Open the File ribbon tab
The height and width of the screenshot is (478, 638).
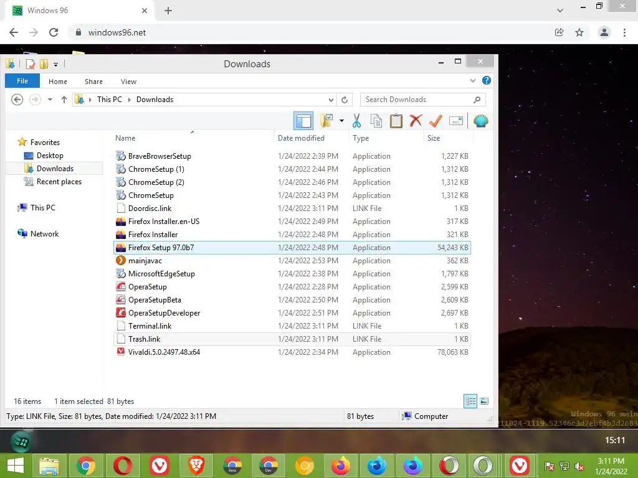(22, 81)
